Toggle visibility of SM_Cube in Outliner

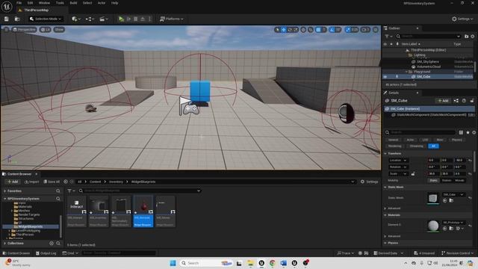click(x=385, y=77)
